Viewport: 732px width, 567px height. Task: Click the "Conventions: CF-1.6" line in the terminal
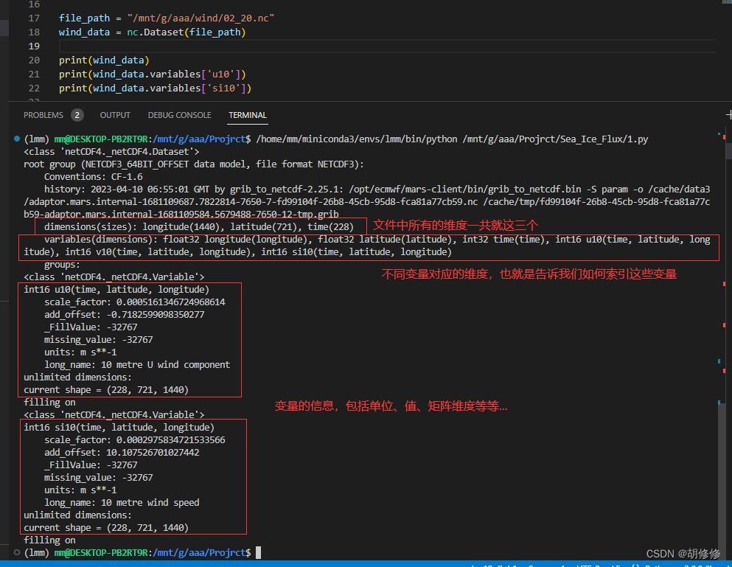94,177
